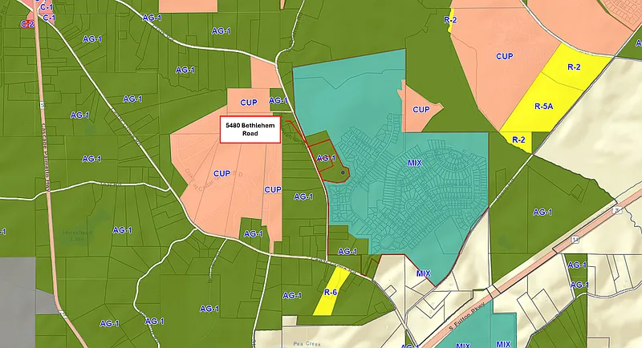Select the R-5A zoning label

tap(544, 105)
